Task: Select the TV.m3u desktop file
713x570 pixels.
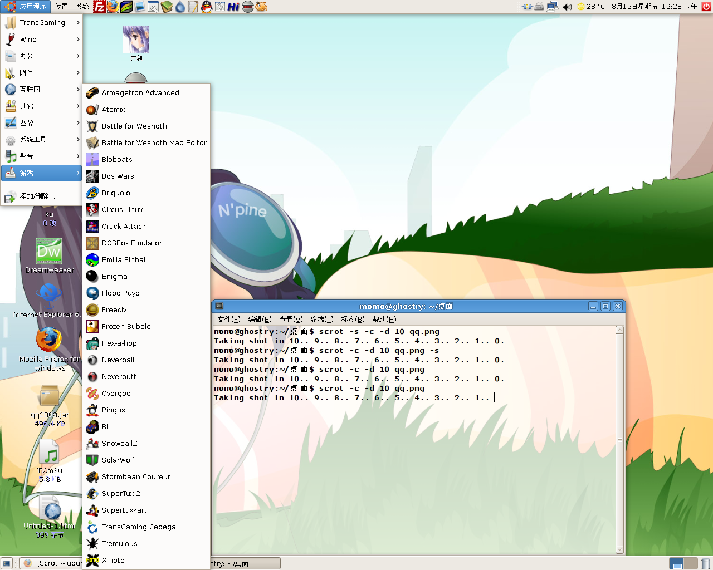Action: pyautogui.click(x=50, y=460)
